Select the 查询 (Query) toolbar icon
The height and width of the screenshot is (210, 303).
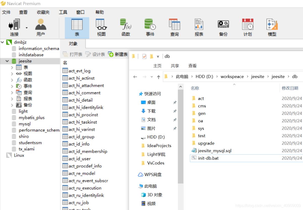(174, 27)
